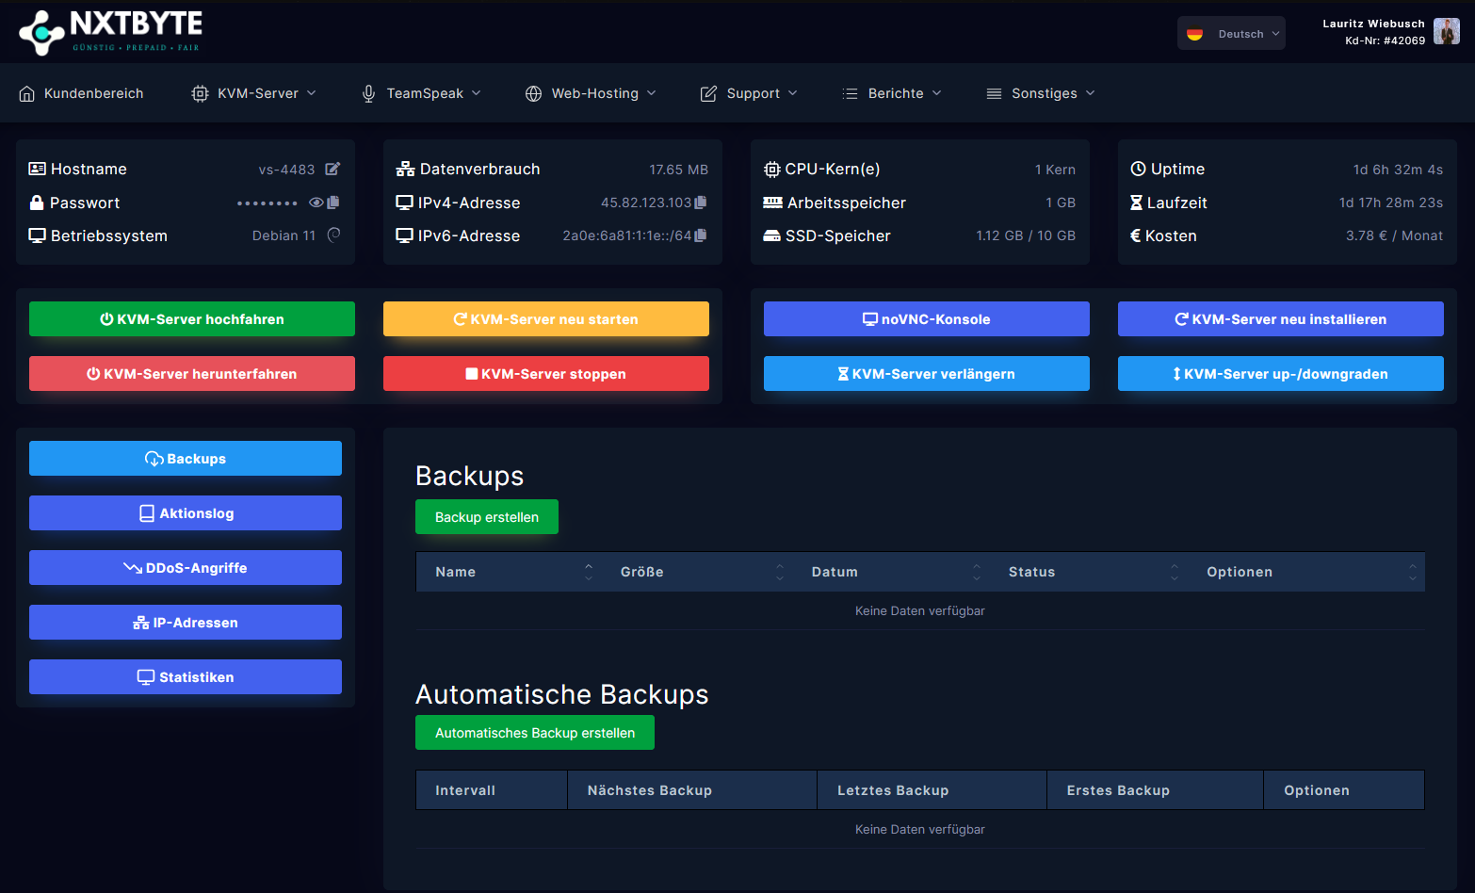Open the Support menu

click(749, 93)
